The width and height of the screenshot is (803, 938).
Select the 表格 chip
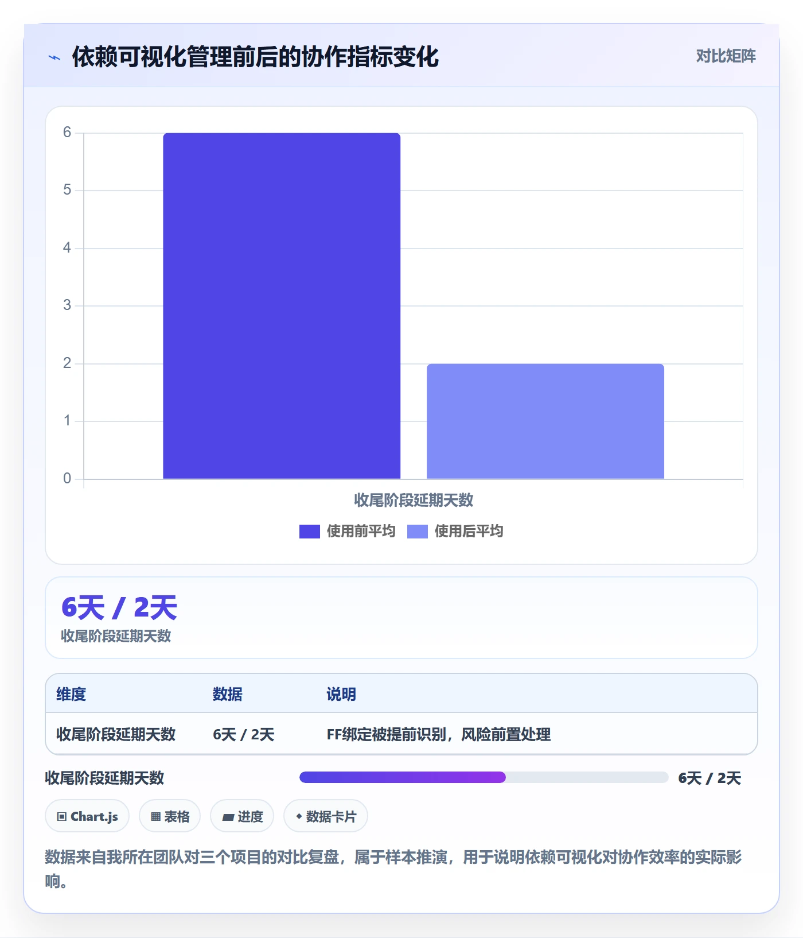click(x=170, y=816)
